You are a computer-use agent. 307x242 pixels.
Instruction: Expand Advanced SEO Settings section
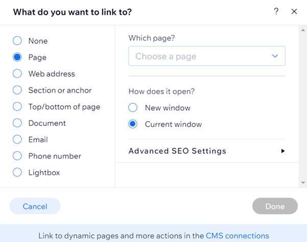tap(207, 151)
